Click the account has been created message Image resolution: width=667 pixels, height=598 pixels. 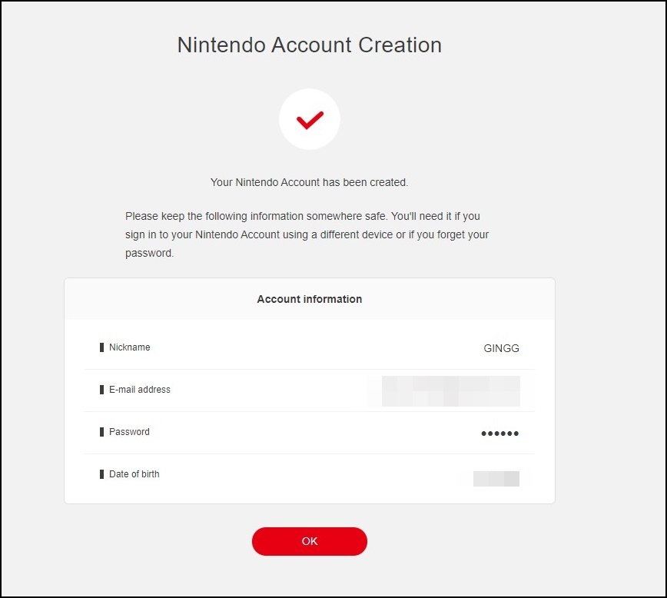309,182
